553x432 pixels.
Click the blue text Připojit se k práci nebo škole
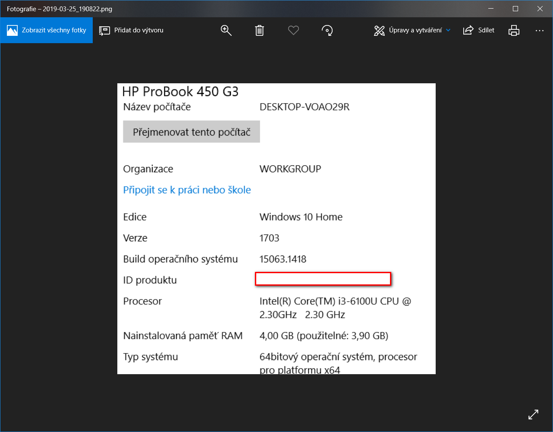(187, 190)
